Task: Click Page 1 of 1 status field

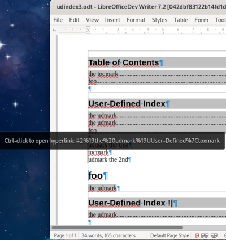Action: [65, 235]
